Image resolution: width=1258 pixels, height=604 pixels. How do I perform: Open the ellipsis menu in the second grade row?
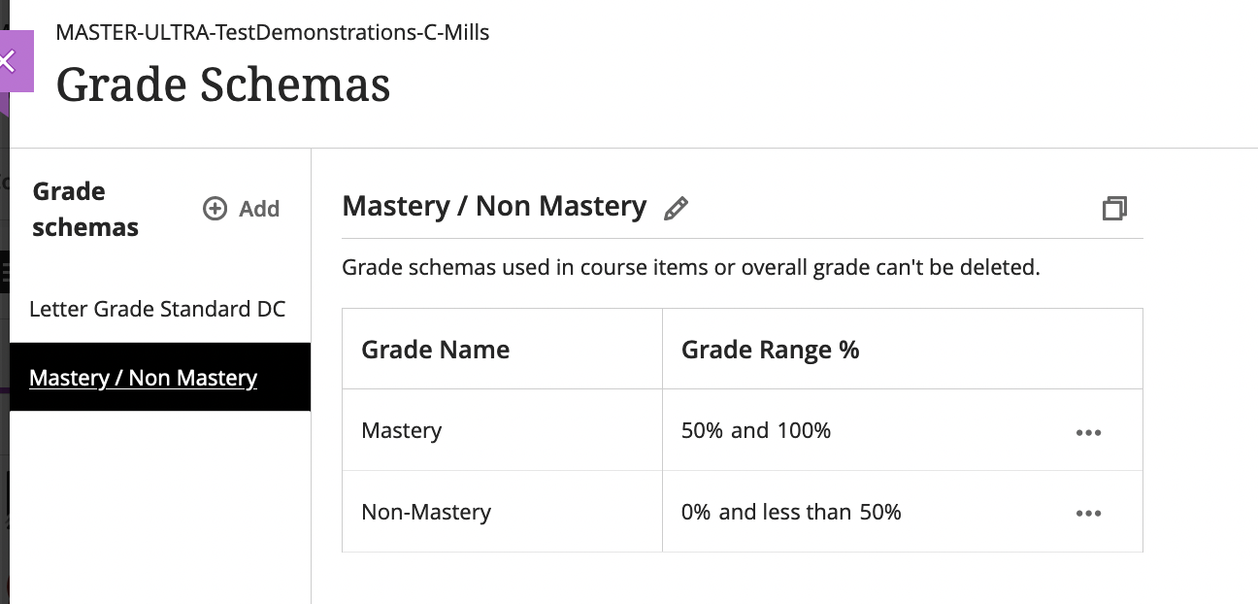click(x=1088, y=513)
